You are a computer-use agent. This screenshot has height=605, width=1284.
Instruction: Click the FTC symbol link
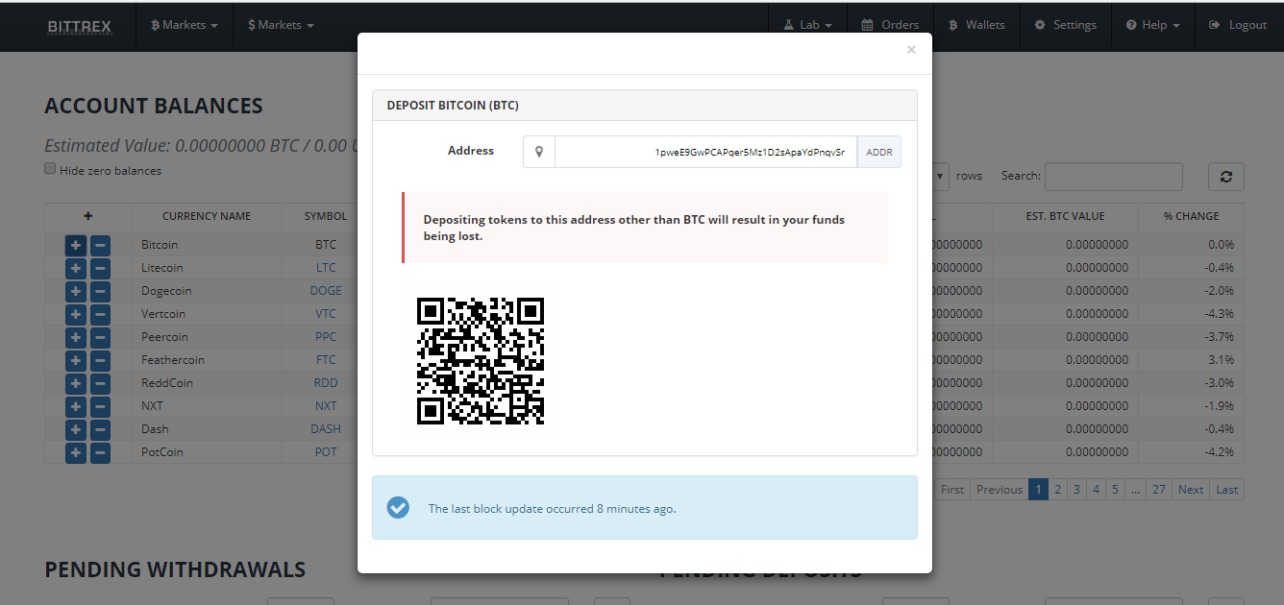(326, 360)
